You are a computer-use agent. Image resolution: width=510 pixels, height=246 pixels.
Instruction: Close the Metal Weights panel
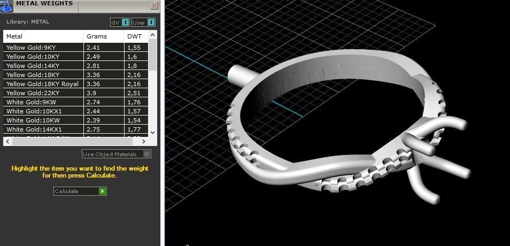point(154,5)
